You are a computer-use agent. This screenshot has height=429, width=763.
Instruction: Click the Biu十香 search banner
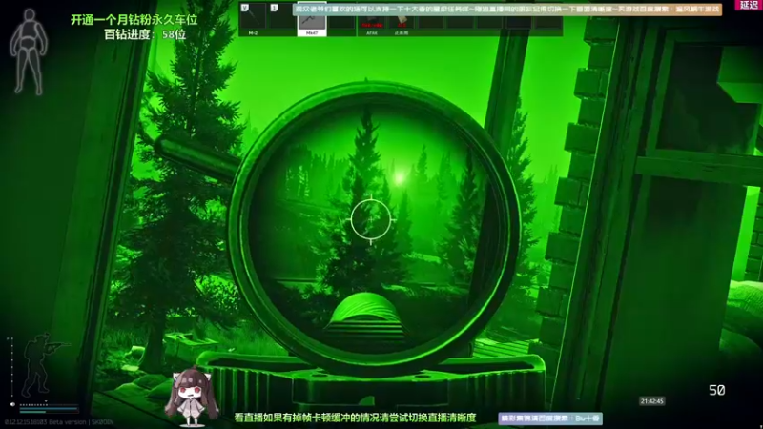pyautogui.click(x=550, y=419)
